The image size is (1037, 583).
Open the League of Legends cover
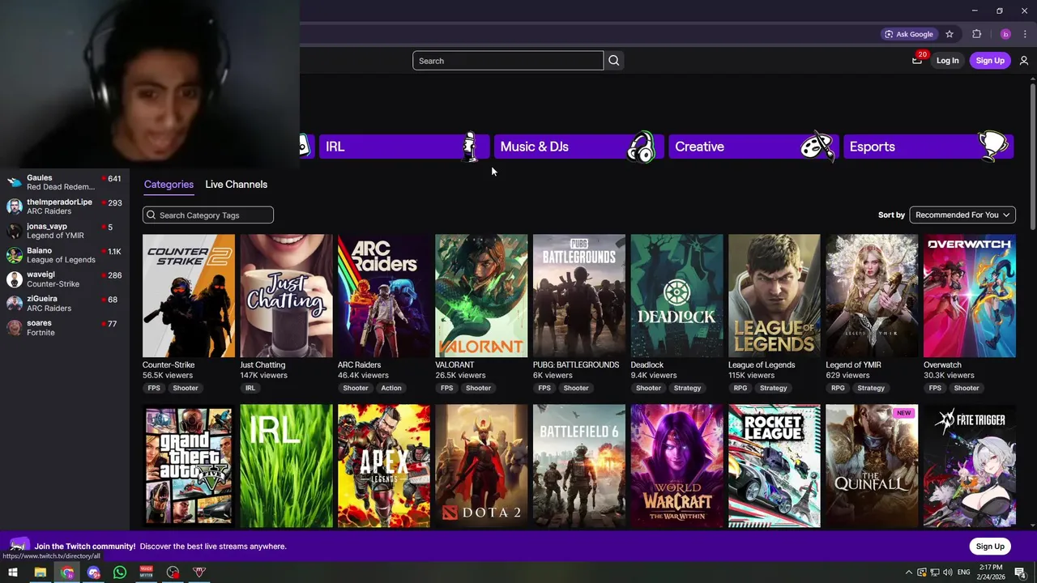775,296
